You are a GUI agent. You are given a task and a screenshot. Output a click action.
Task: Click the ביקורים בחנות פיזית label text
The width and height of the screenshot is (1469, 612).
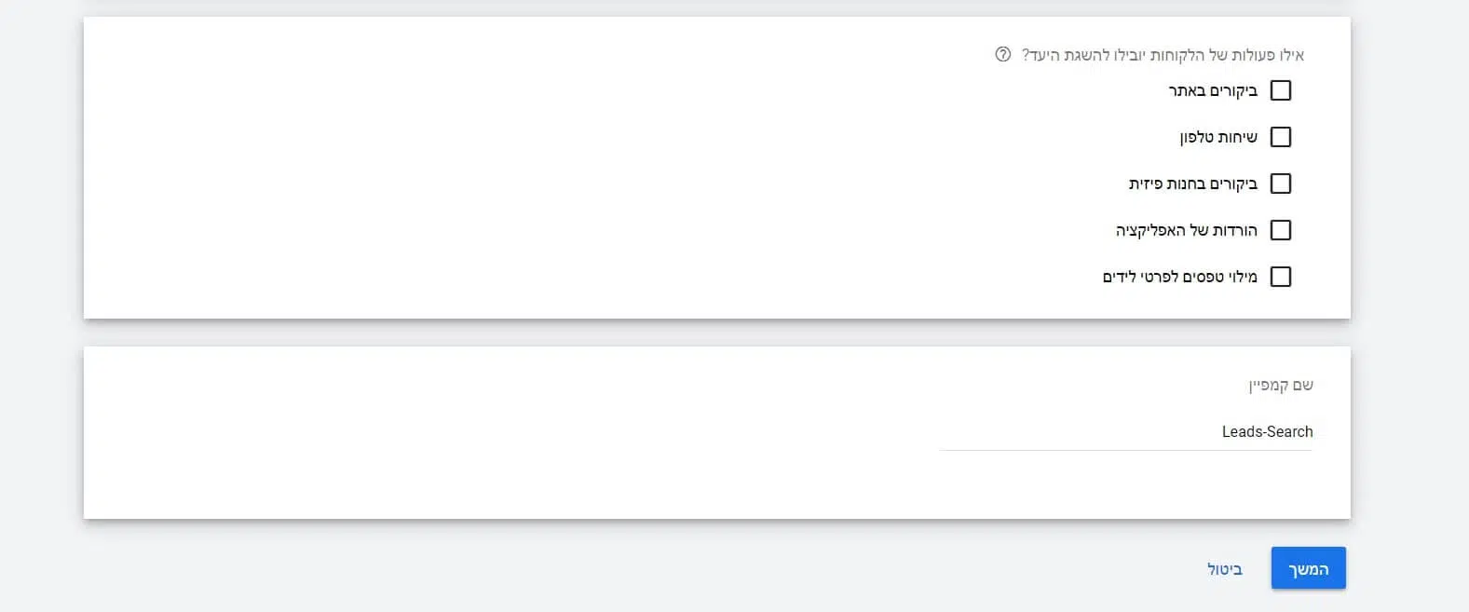(1193, 184)
